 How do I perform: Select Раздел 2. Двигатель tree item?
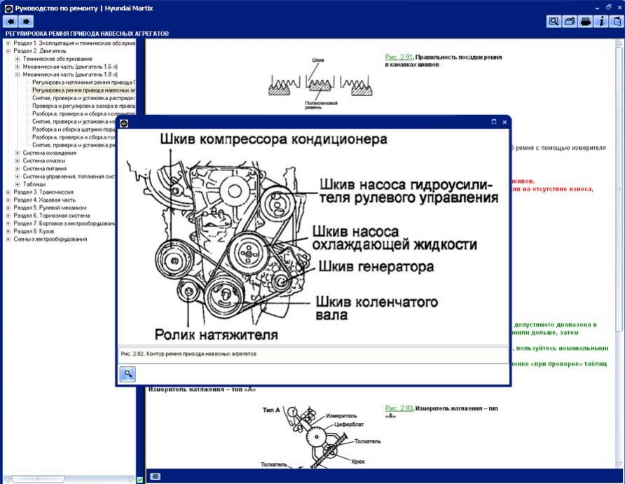coord(40,51)
